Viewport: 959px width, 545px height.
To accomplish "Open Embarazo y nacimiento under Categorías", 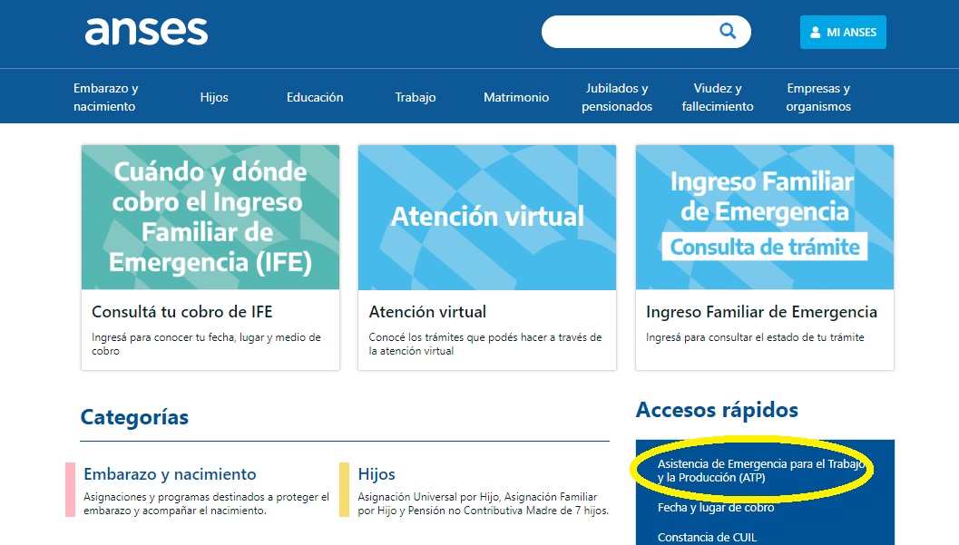I will (169, 474).
